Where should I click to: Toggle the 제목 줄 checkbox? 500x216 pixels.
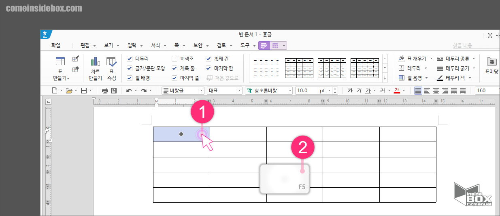click(x=174, y=68)
